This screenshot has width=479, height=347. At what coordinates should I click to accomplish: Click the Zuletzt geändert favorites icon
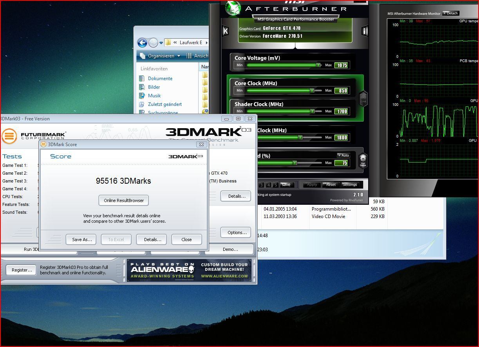142,104
